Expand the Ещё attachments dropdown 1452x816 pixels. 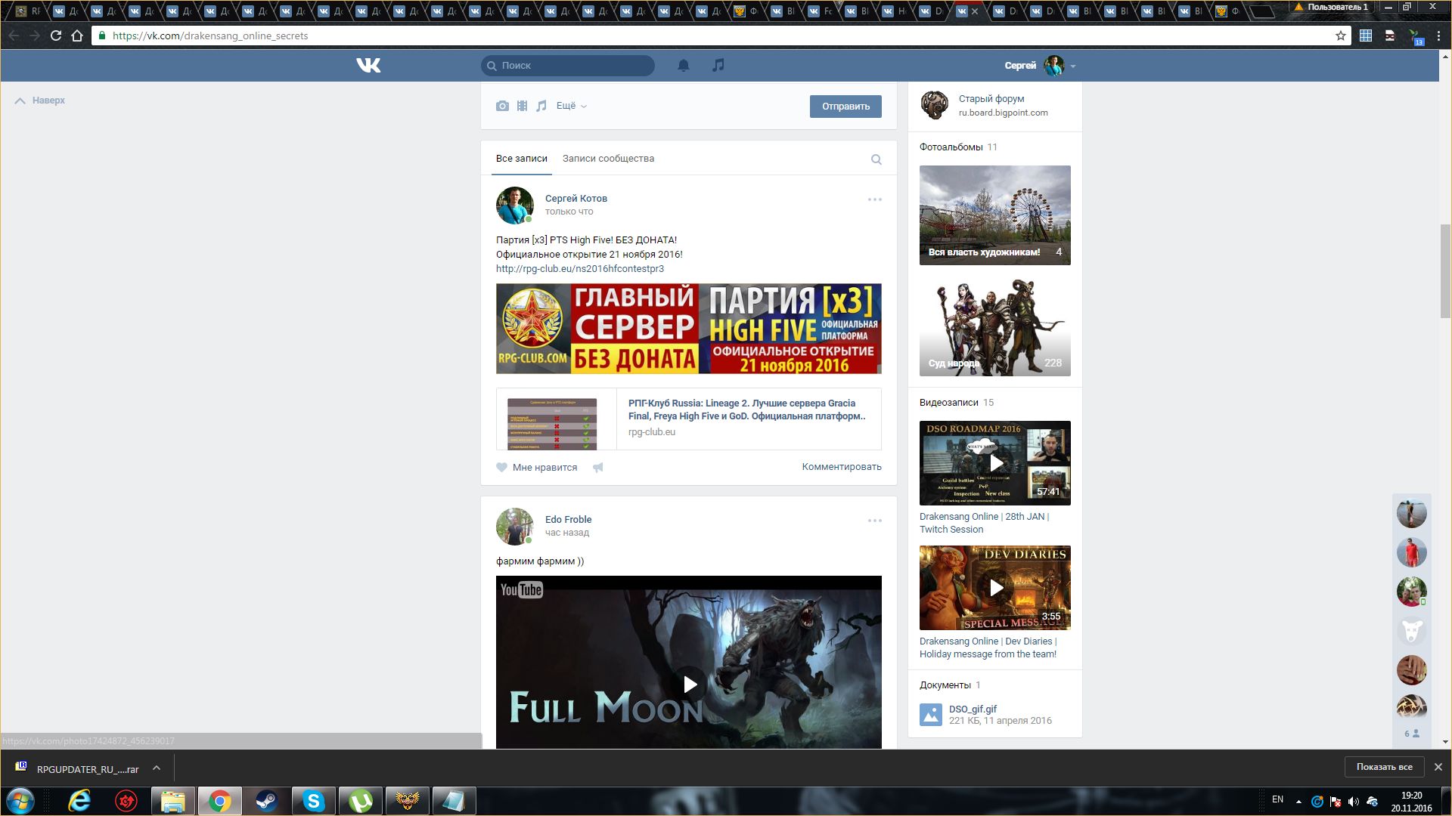pos(572,106)
